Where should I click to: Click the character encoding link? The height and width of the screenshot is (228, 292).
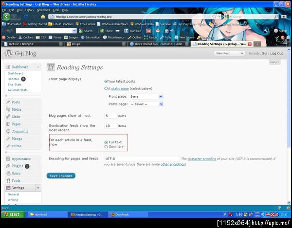tap(202, 159)
